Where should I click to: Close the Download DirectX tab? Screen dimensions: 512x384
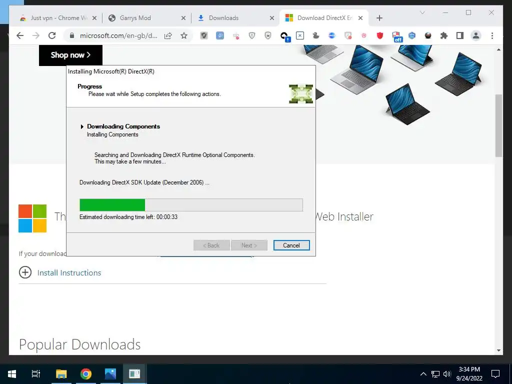(360, 18)
